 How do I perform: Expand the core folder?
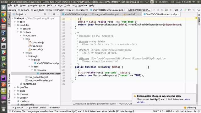[15, 22]
